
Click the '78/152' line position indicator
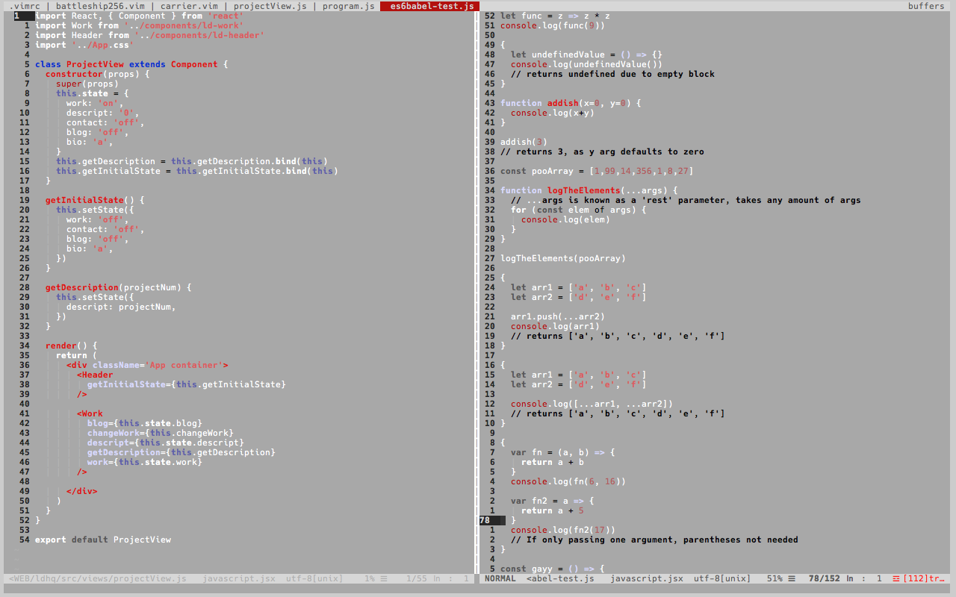(x=824, y=578)
